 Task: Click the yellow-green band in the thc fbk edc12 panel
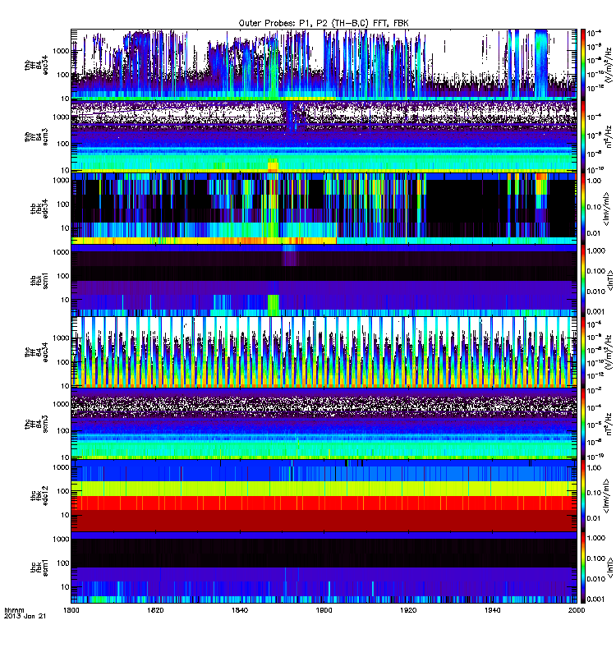[324, 489]
